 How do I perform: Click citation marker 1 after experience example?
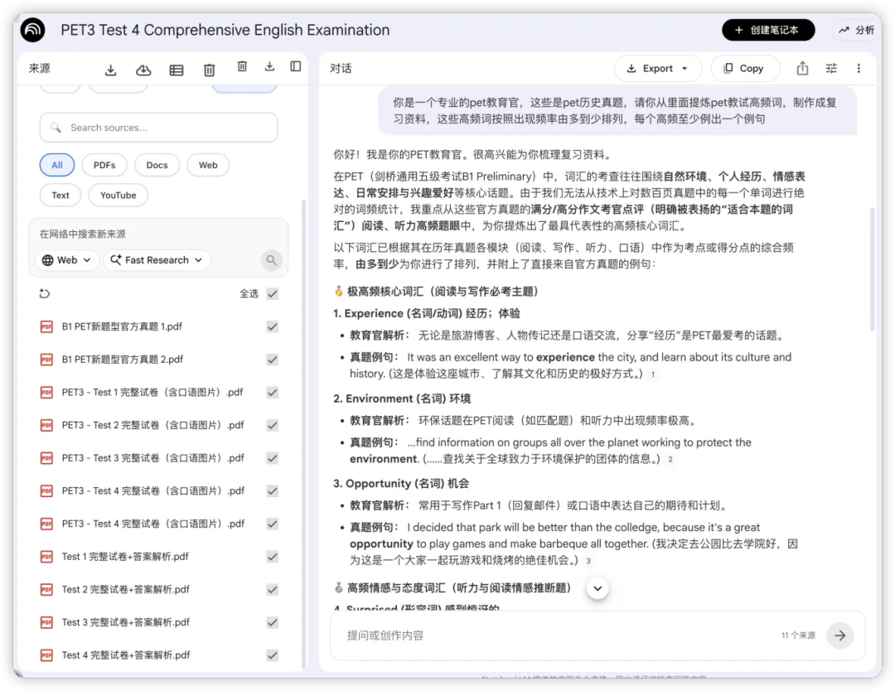(653, 374)
